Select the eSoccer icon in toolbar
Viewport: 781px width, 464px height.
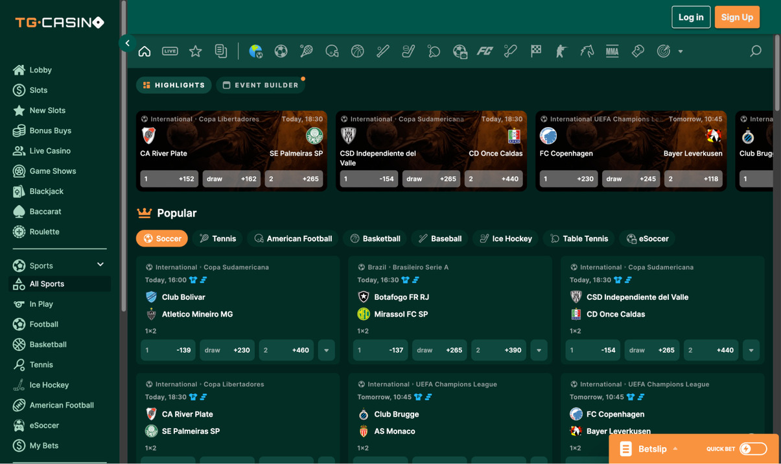click(x=460, y=51)
